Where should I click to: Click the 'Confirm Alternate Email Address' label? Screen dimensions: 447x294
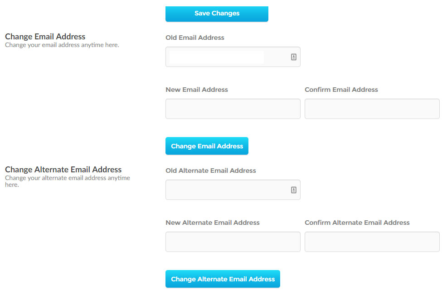357,223
